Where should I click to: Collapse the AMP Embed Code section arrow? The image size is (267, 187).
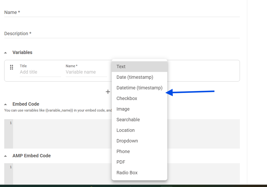click(5, 156)
